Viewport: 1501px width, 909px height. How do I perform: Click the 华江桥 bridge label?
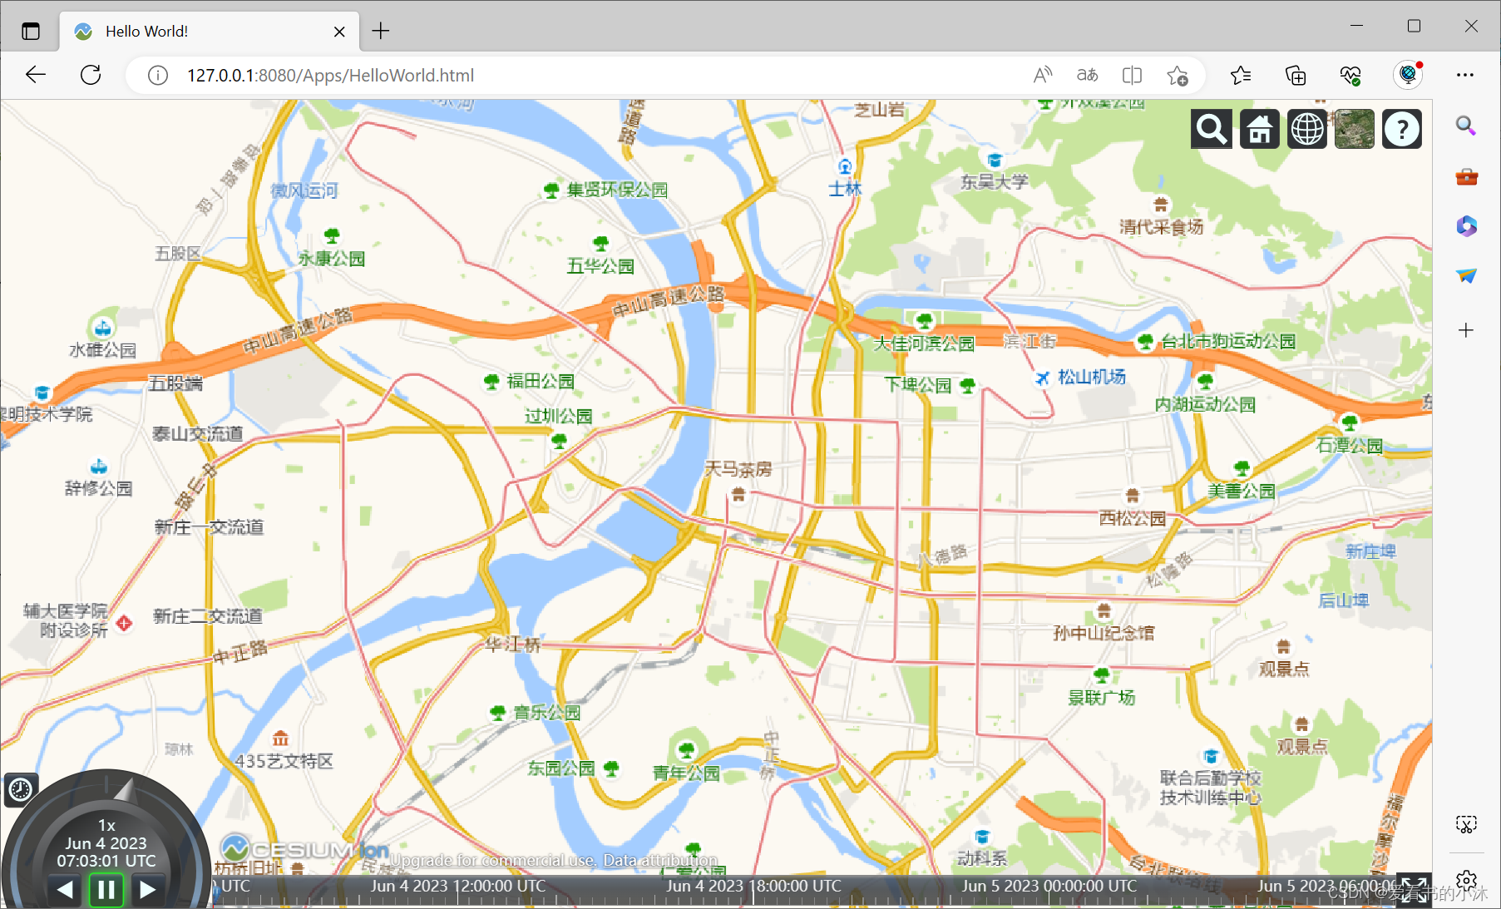tap(513, 644)
